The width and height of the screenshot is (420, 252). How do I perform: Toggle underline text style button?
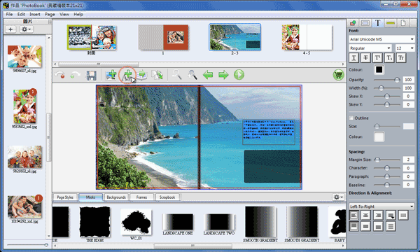pos(353,58)
